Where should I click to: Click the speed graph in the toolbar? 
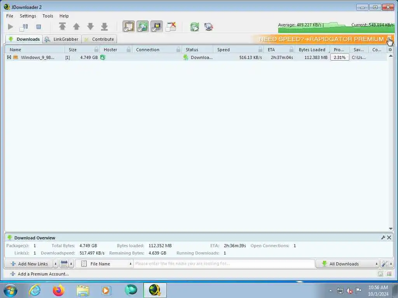point(336,28)
